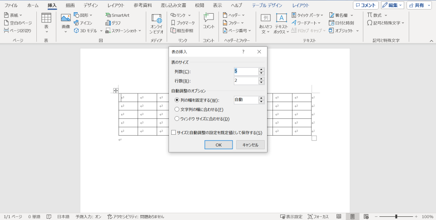Click the 行数 input field
Screen dimensions: 436x220
246,81
